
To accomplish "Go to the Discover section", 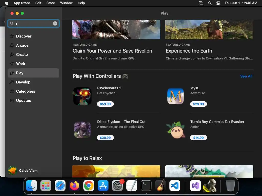I will coord(34,36).
